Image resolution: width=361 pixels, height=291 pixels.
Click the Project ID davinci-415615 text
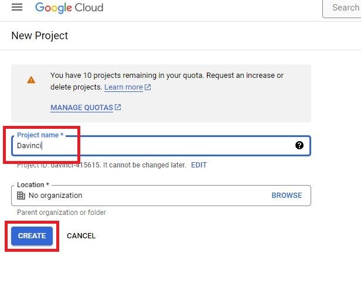tap(101, 165)
